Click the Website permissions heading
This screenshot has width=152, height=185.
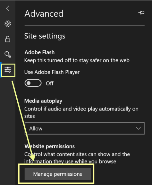pyautogui.click(x=50, y=146)
